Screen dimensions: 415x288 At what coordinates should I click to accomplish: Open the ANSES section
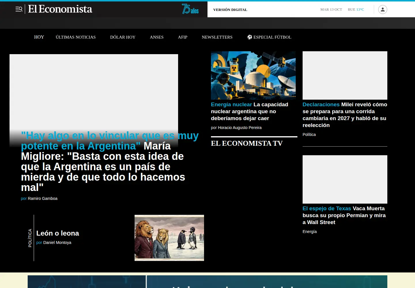coord(157,37)
